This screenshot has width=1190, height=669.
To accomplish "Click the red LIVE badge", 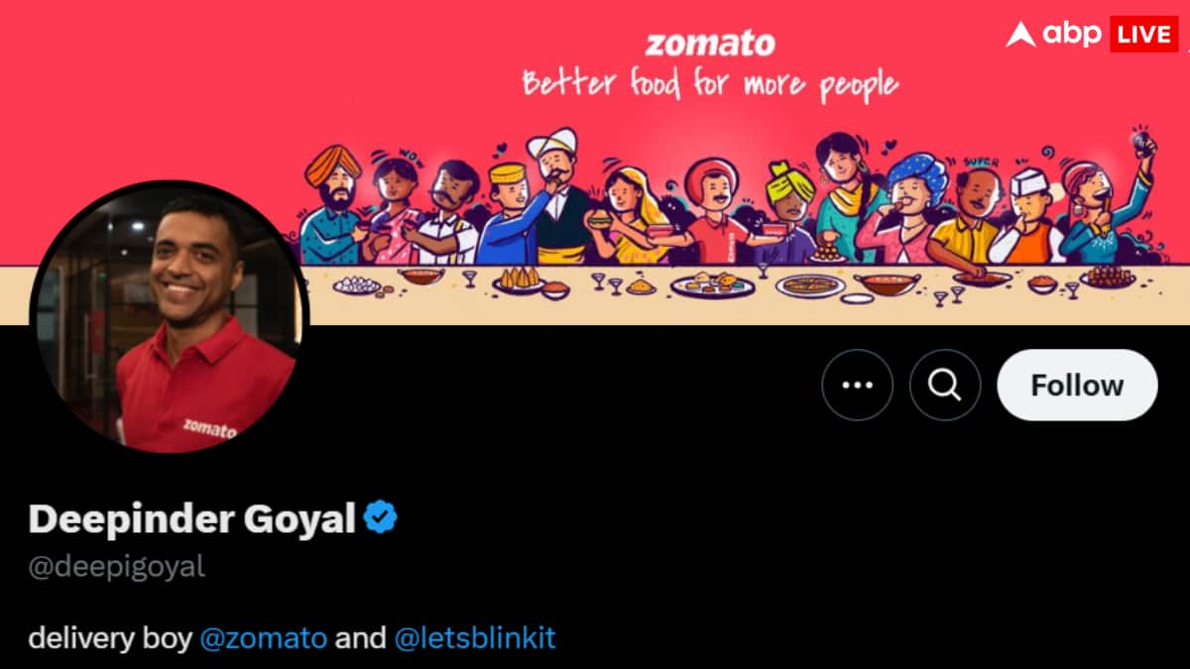I will (x=1143, y=34).
